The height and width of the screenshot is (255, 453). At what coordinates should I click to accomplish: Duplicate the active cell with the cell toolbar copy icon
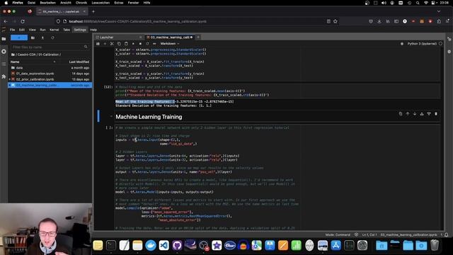[401, 114]
